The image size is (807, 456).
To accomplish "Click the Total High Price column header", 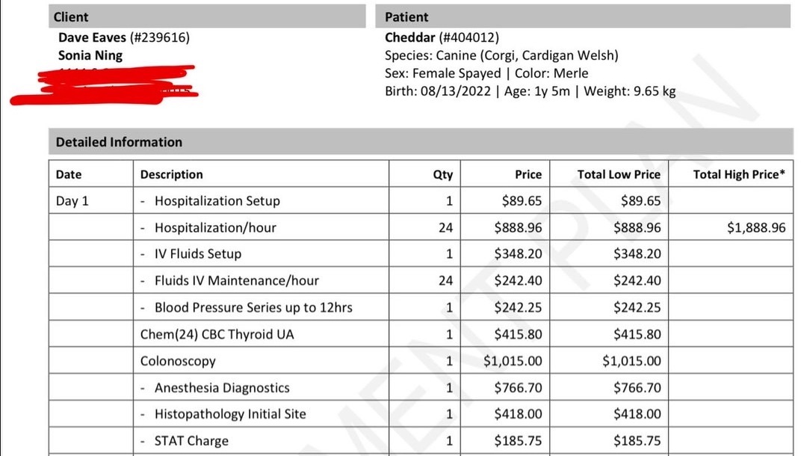I will 739,174.
